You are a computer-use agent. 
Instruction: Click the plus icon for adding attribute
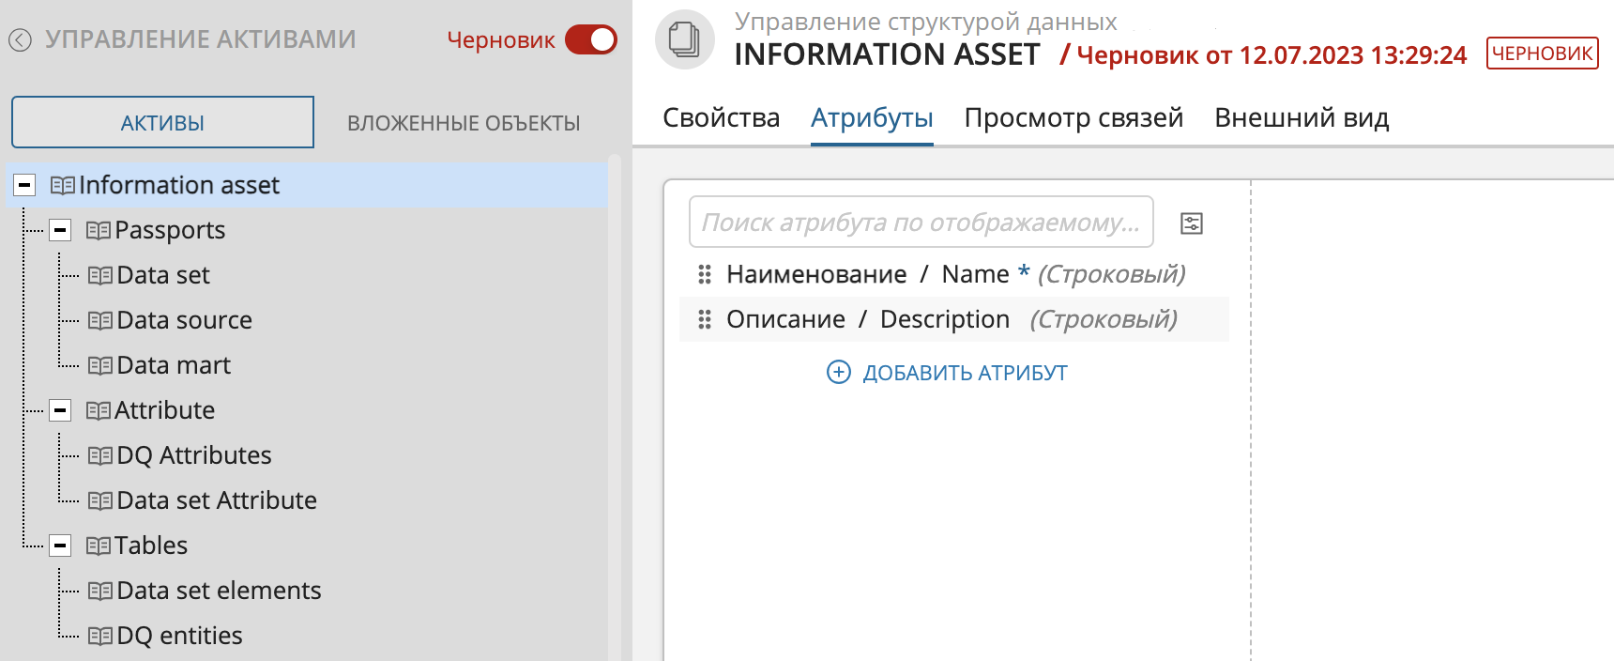click(838, 373)
